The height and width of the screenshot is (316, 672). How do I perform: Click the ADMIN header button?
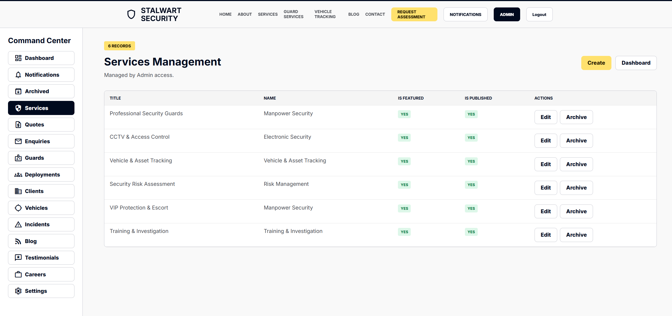507,14
